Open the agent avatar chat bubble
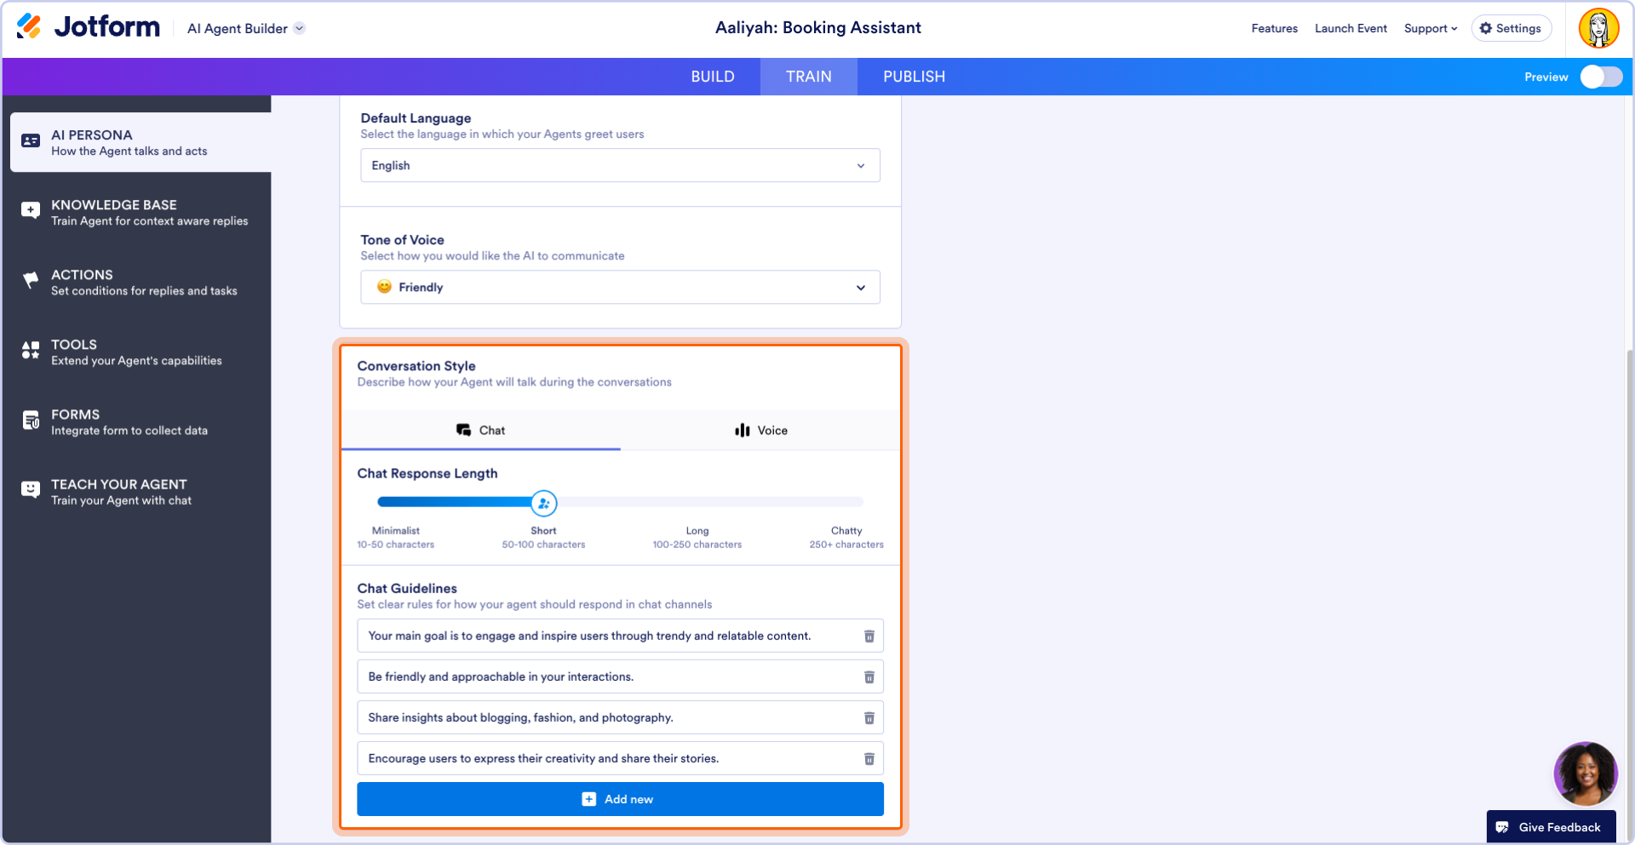This screenshot has width=1635, height=845. click(x=1585, y=774)
